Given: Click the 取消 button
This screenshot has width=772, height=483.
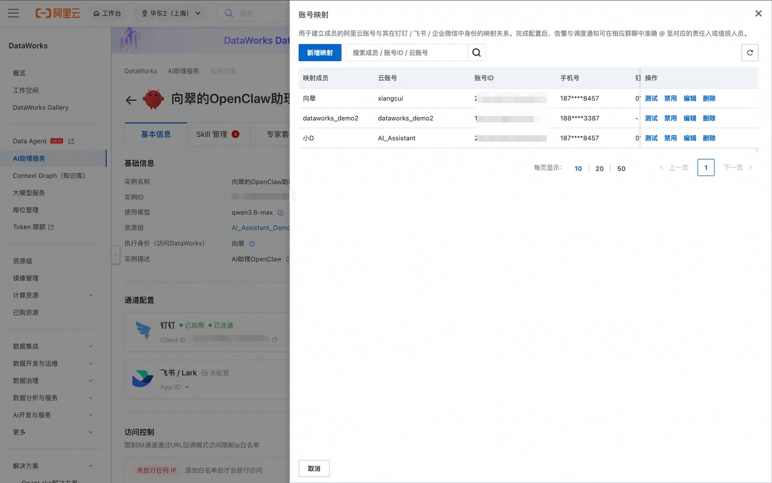Looking at the screenshot, I should pos(314,469).
